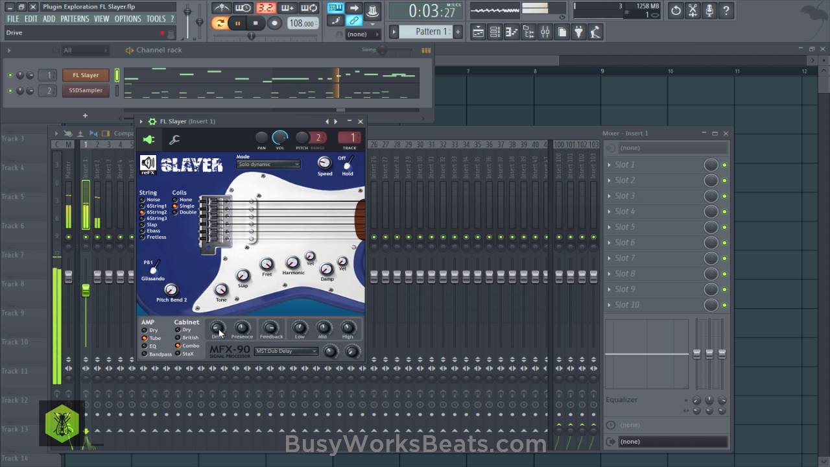Click the undo history circular arrow icon
Image resolution: width=830 pixels, height=467 pixels.
(676, 10)
